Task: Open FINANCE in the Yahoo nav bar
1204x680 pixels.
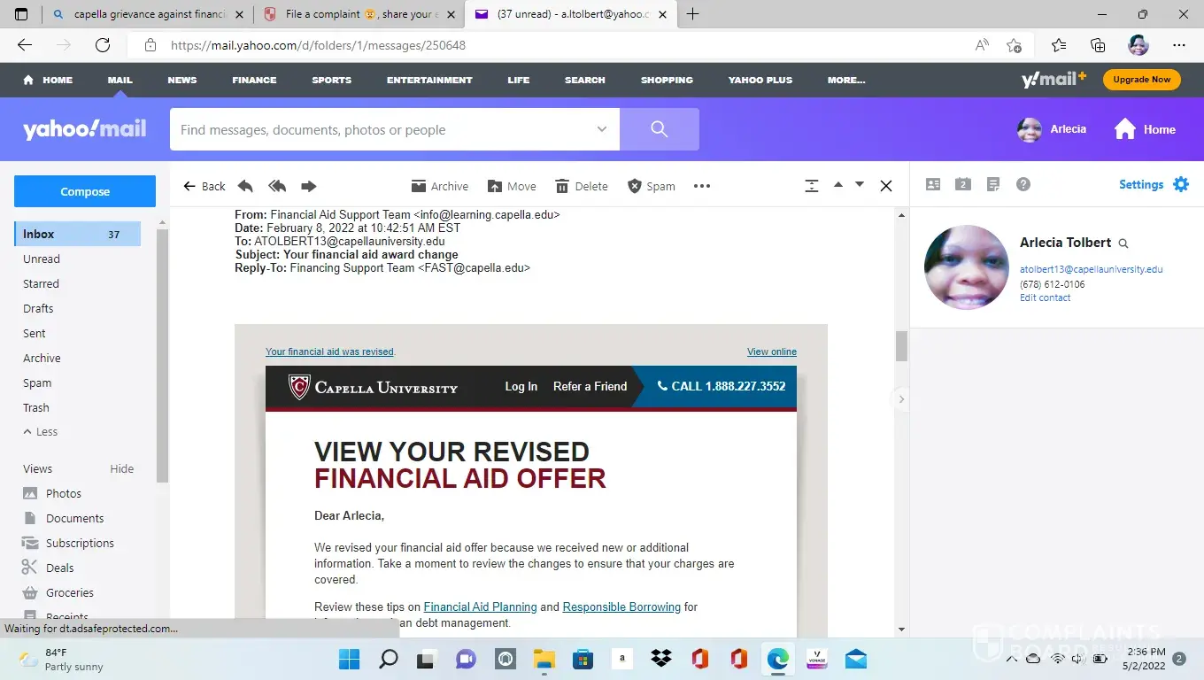Action: coord(254,80)
